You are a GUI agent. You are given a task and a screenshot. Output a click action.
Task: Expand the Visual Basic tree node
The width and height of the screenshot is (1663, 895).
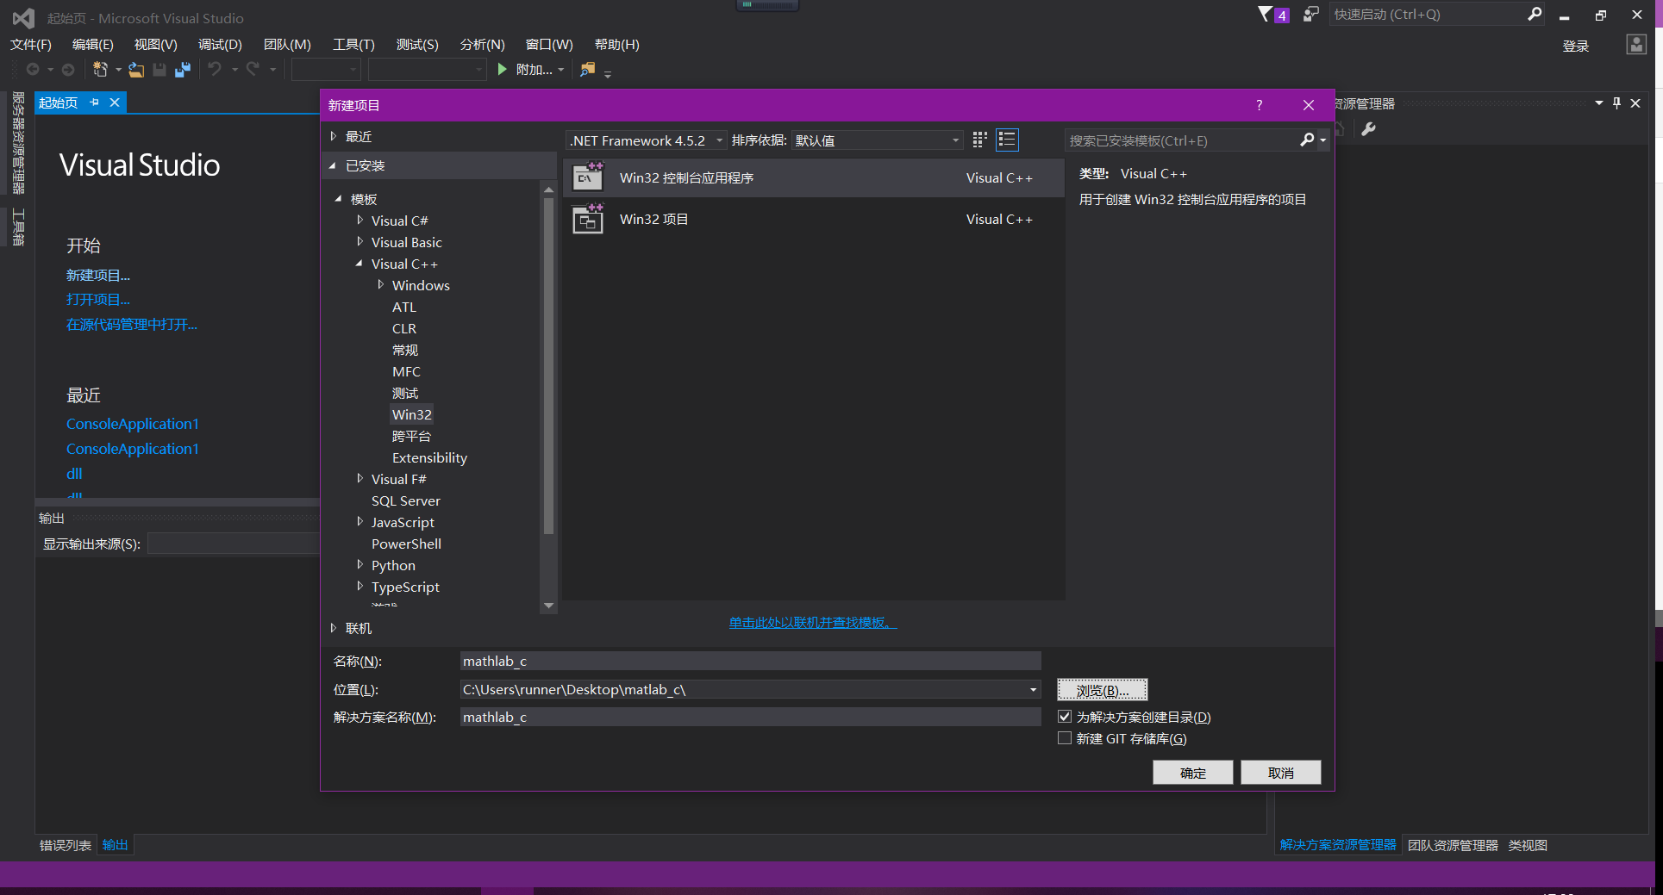[x=359, y=242]
